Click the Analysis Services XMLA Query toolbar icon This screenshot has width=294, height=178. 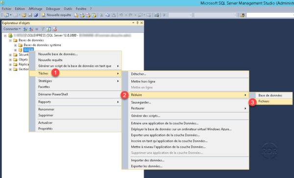click(x=94, y=15)
